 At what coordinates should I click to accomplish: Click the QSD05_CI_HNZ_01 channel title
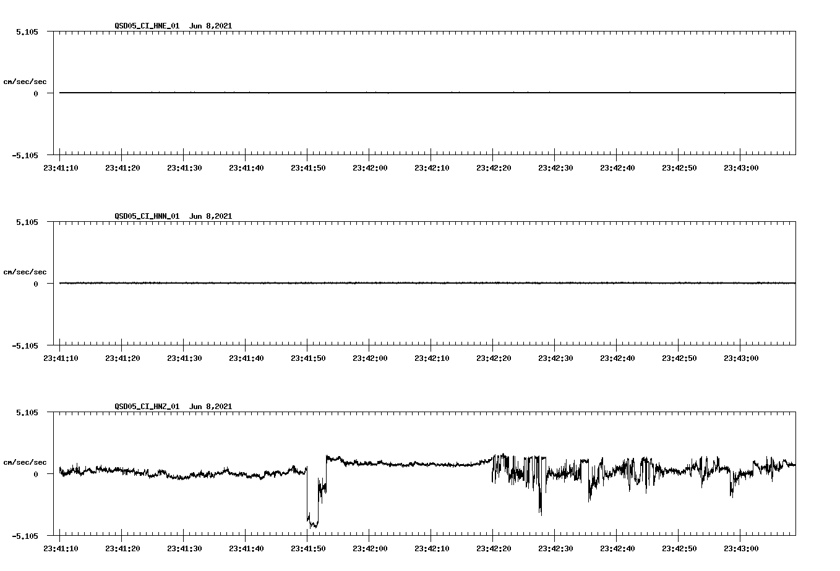pyautogui.click(x=147, y=407)
